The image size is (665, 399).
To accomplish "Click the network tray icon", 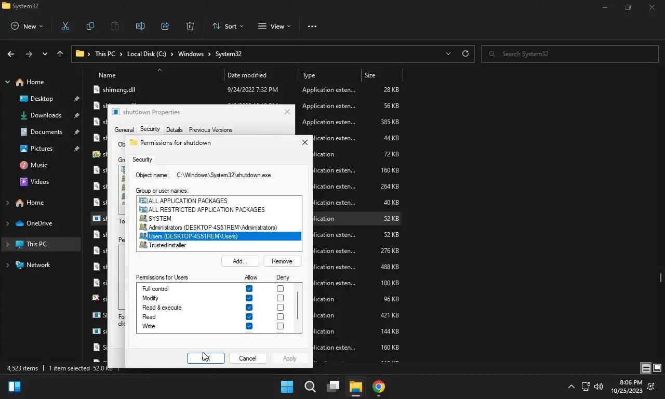I will pyautogui.click(x=586, y=387).
